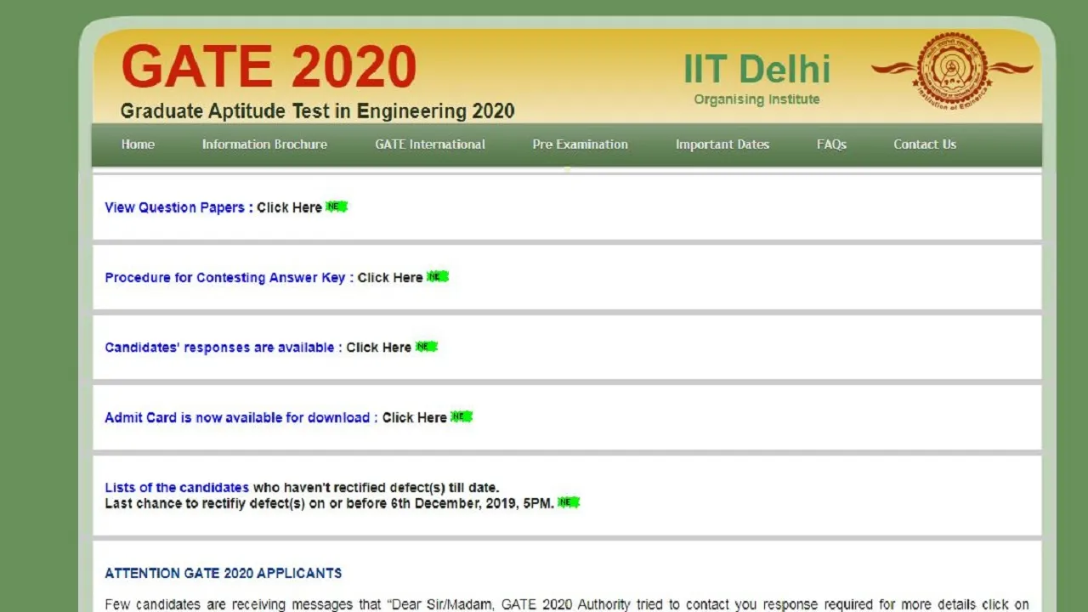Open Procedure for Contesting Answer Key link
The height and width of the screenshot is (612, 1088).
click(x=225, y=278)
